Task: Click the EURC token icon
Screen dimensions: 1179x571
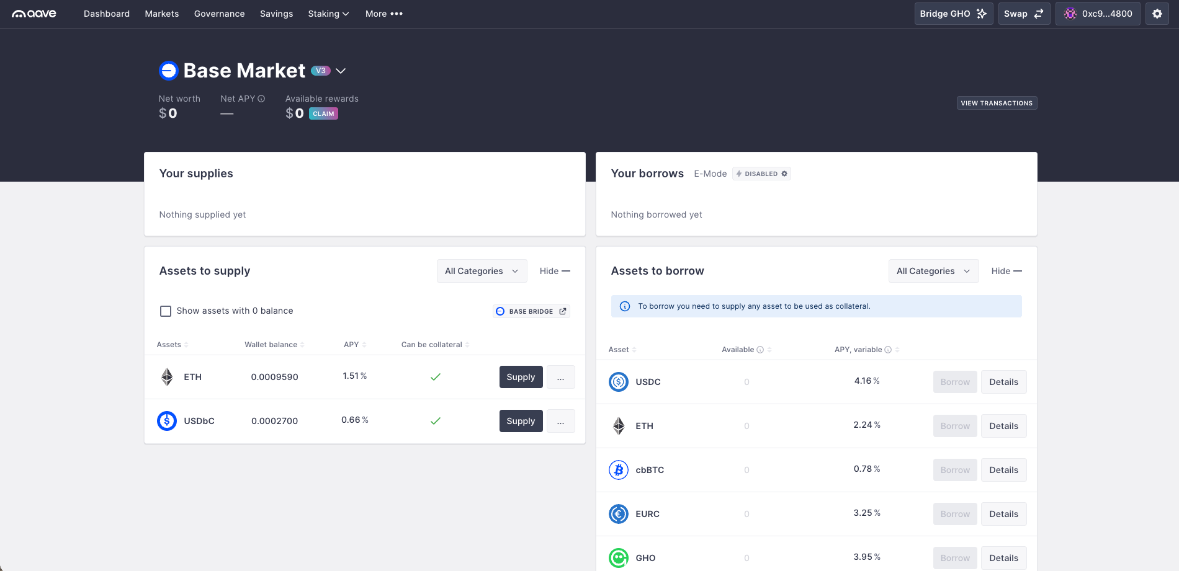Action: pos(619,514)
